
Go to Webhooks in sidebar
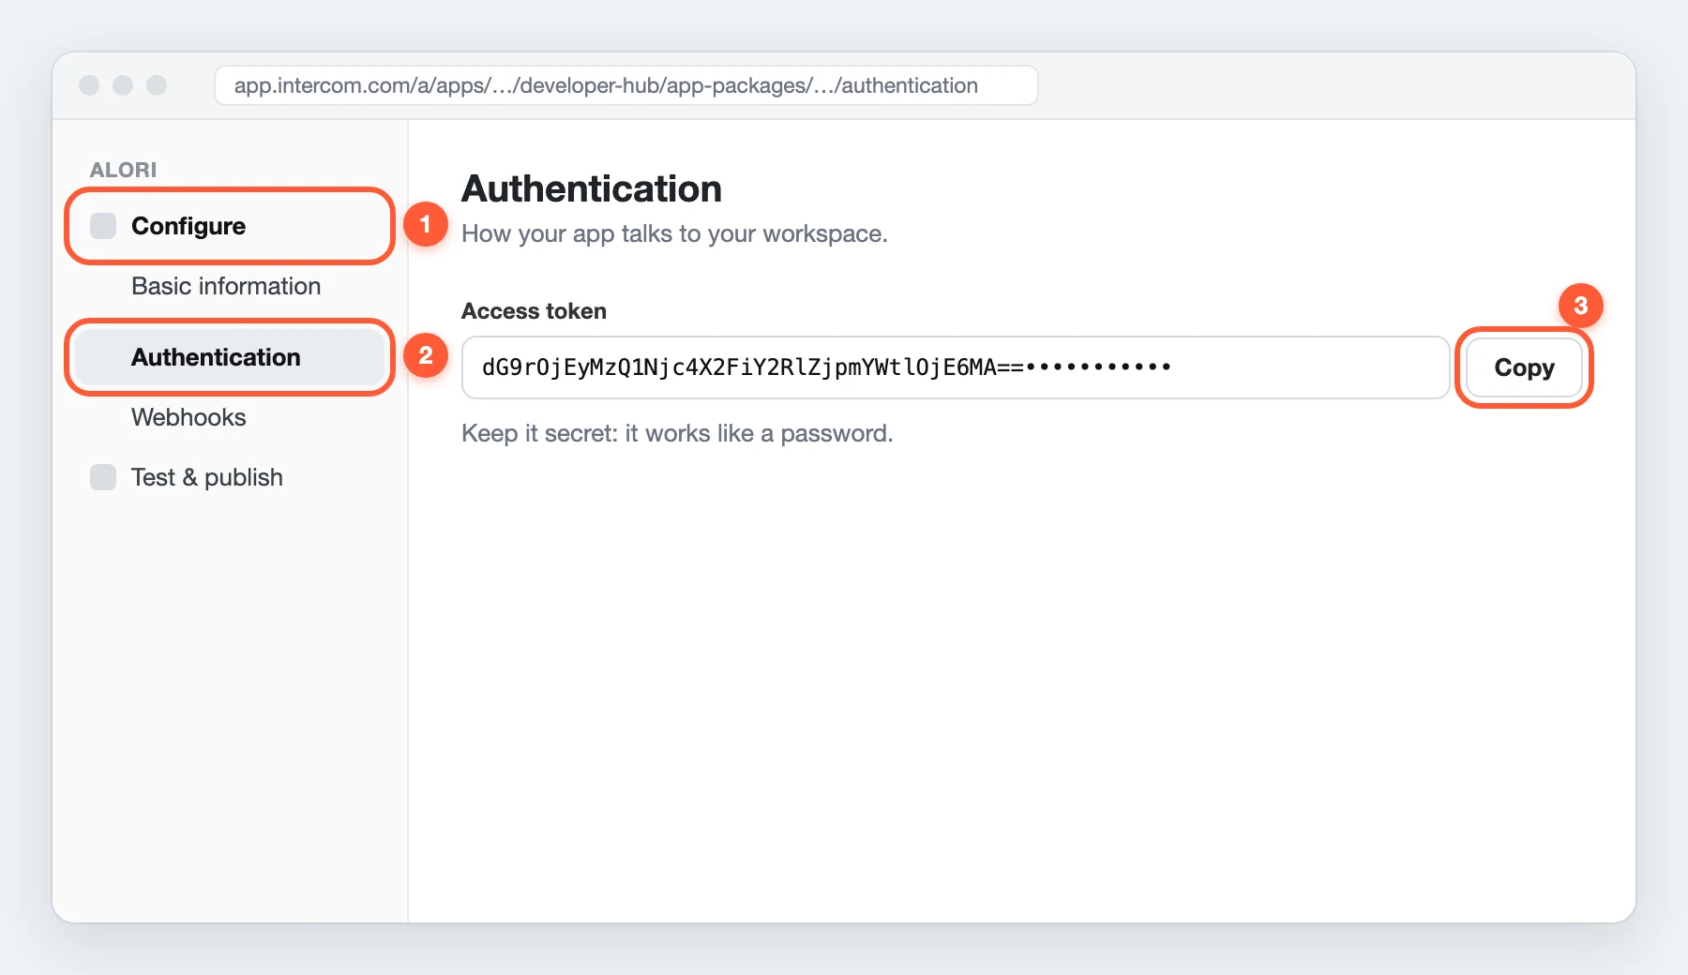pos(188,417)
